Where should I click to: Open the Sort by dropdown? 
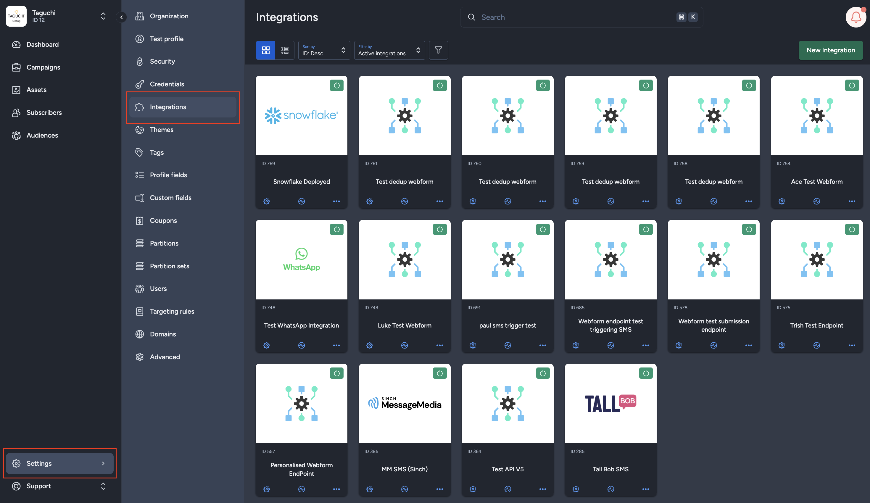tap(323, 50)
